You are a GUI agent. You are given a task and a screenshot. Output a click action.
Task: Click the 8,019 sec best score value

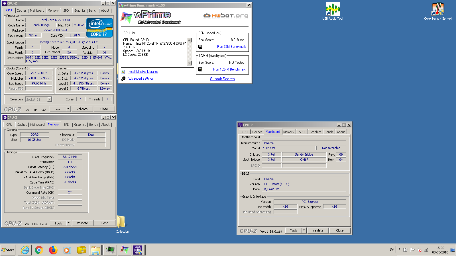[237, 40]
